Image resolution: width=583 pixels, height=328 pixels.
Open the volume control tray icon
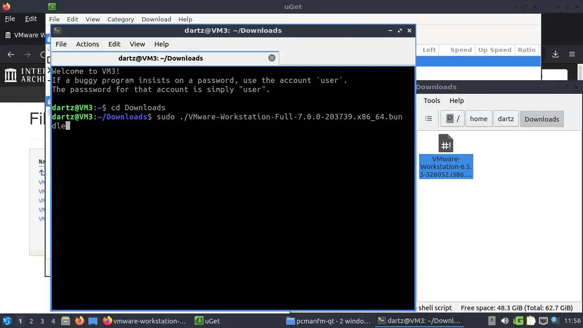tap(505, 321)
